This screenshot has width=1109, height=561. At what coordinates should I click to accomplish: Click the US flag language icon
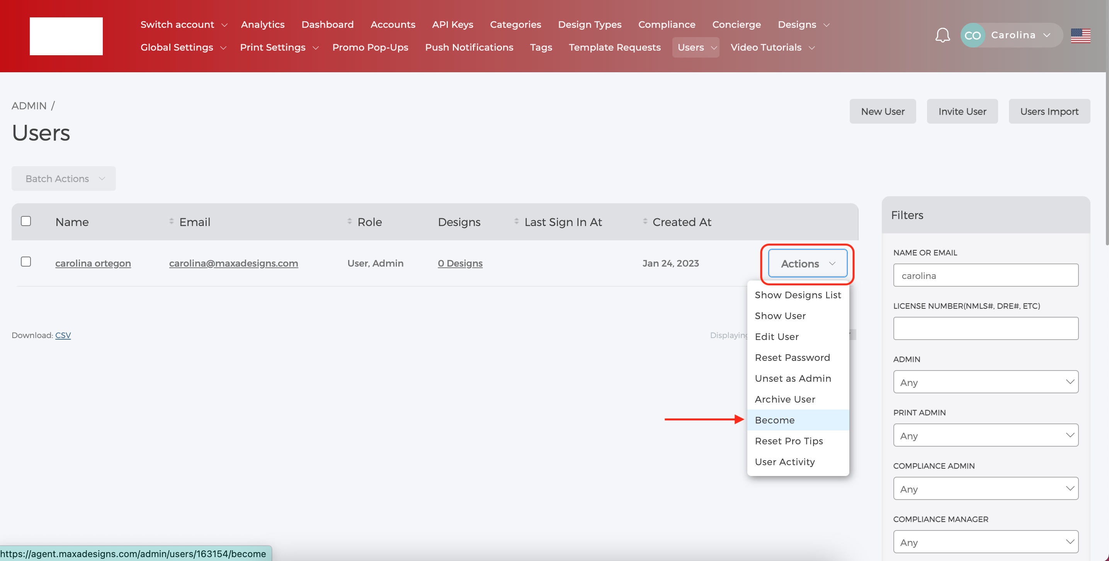[x=1080, y=35]
